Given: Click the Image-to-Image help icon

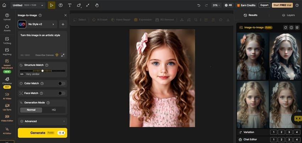Looking at the screenshot, I should point(40,15).
